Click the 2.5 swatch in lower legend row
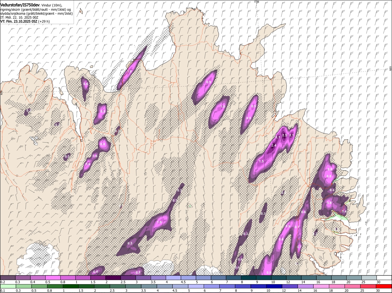Image resolution: width=392 pixels, height=293 pixels. pyautogui.click(x=117, y=287)
